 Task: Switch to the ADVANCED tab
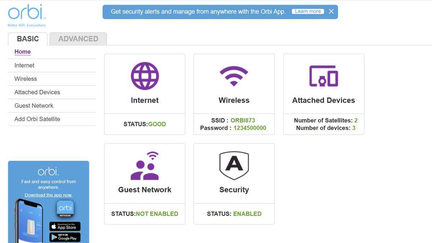78,39
